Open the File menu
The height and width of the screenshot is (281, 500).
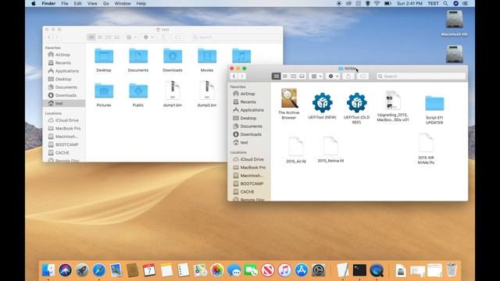(x=65, y=3)
